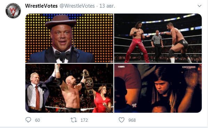208x128 pixels.
Task: Open the tweet via 13 авг. date
Action: 107,6
